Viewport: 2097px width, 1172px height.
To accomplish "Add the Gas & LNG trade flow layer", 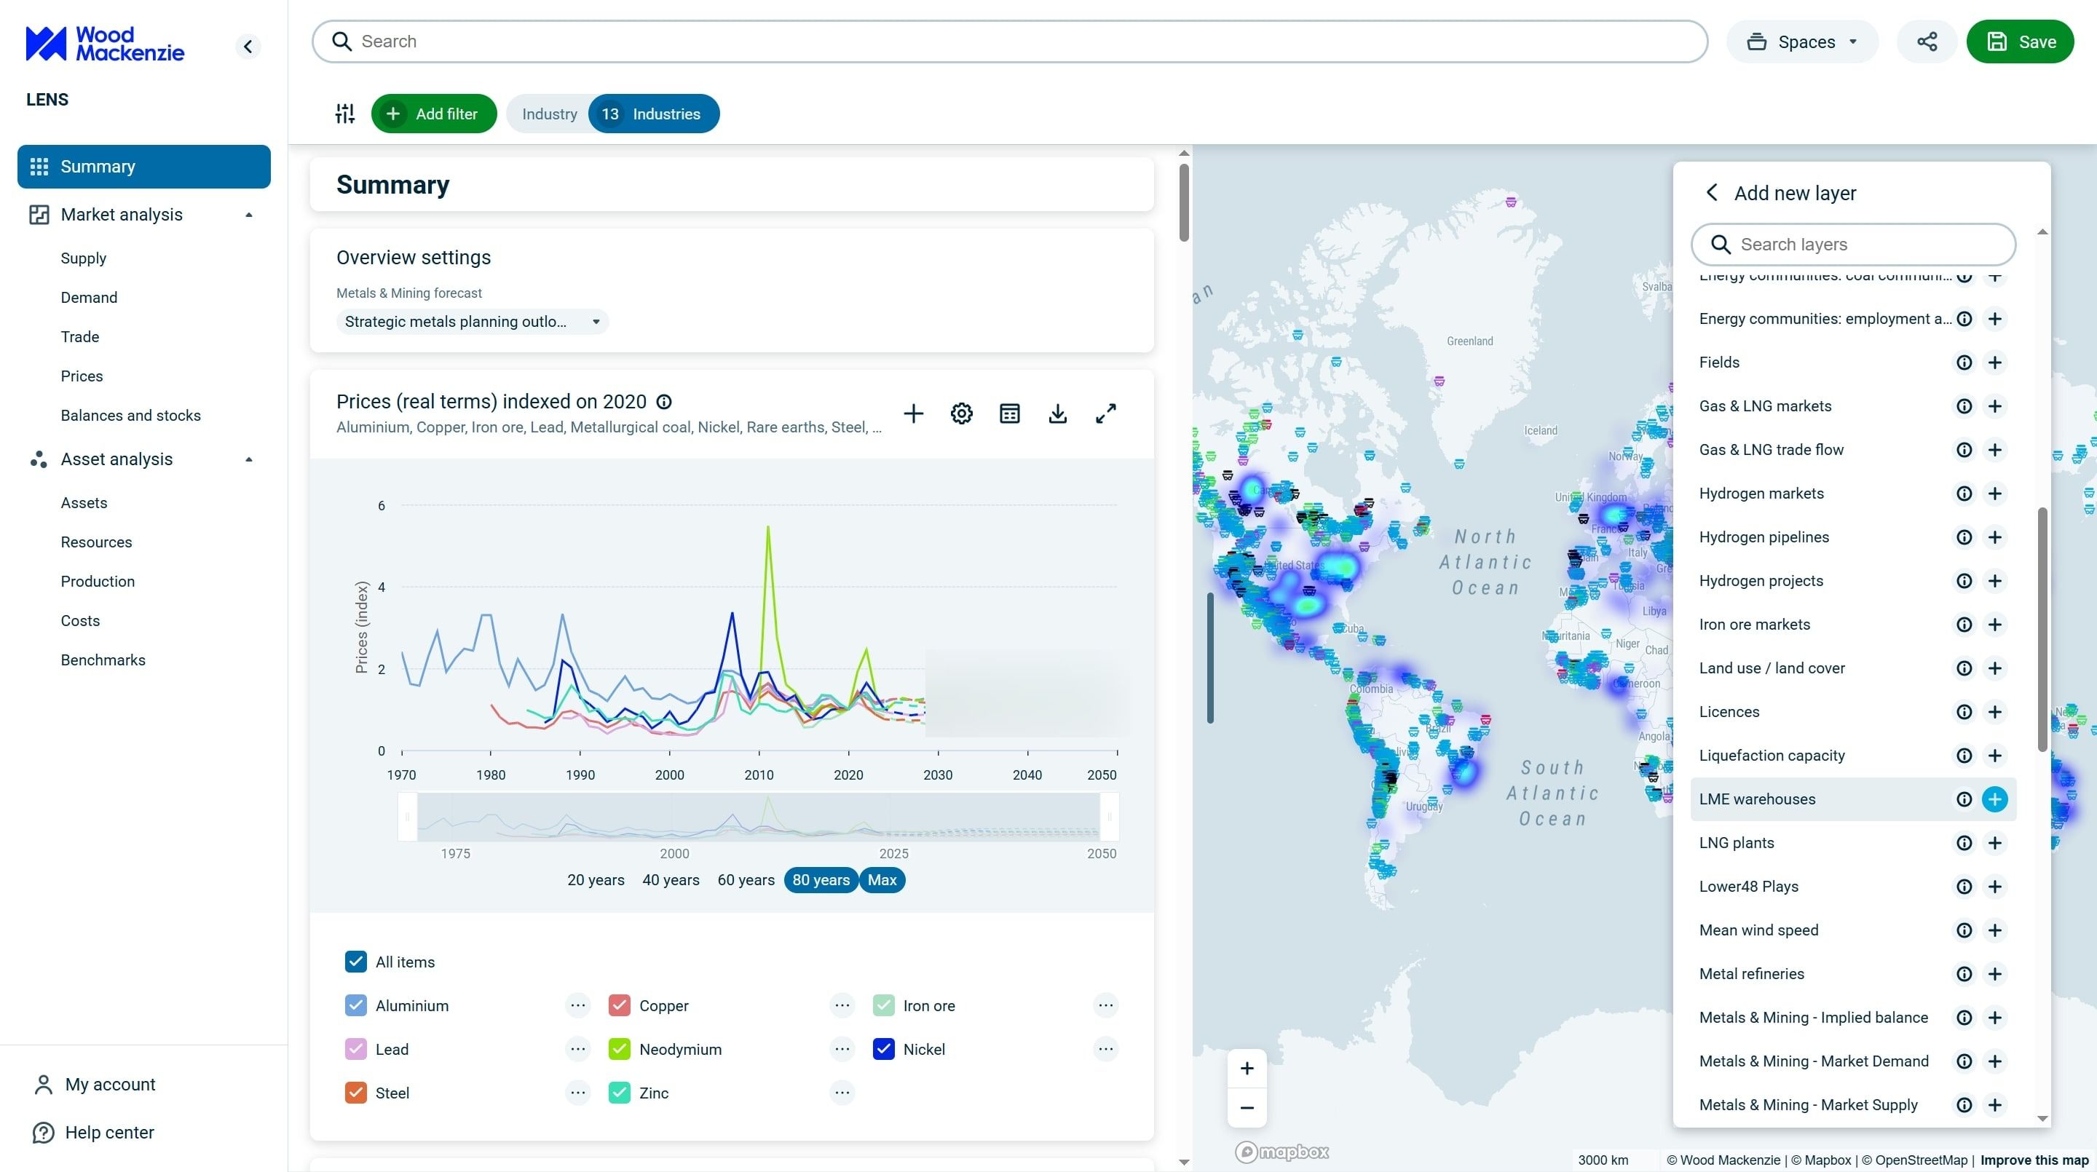I will point(1994,450).
